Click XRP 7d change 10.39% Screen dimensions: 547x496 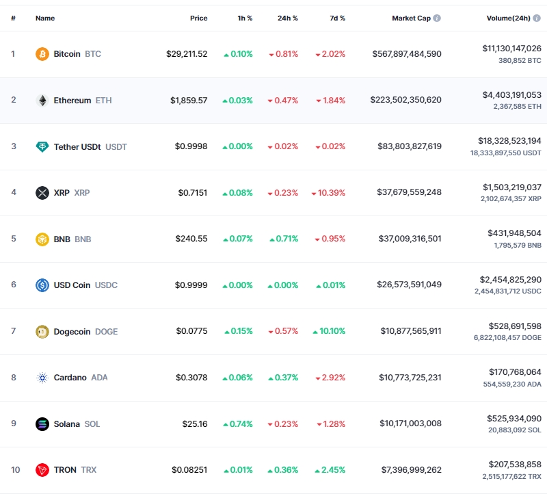(328, 193)
